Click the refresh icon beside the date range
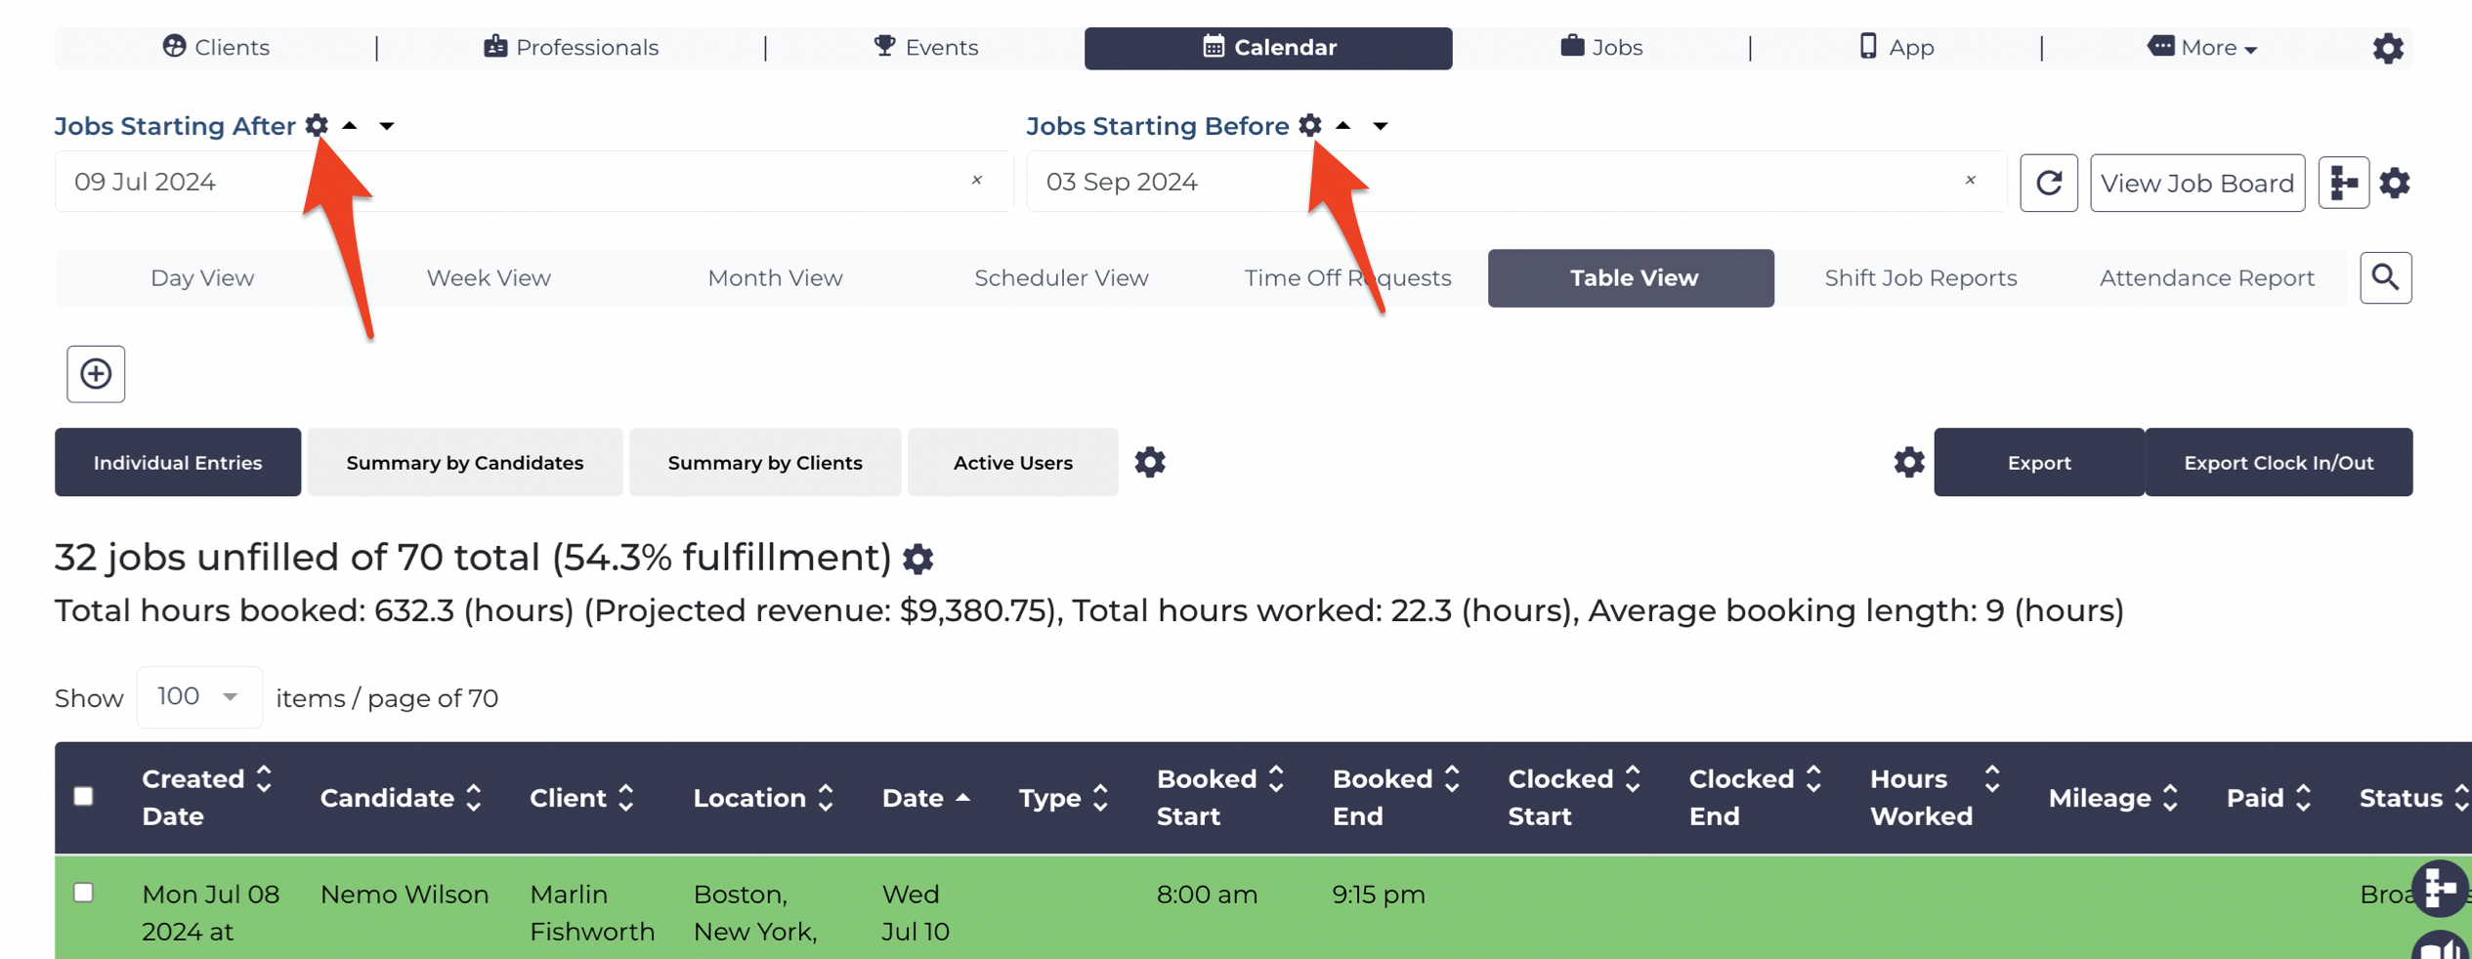 [x=2049, y=183]
